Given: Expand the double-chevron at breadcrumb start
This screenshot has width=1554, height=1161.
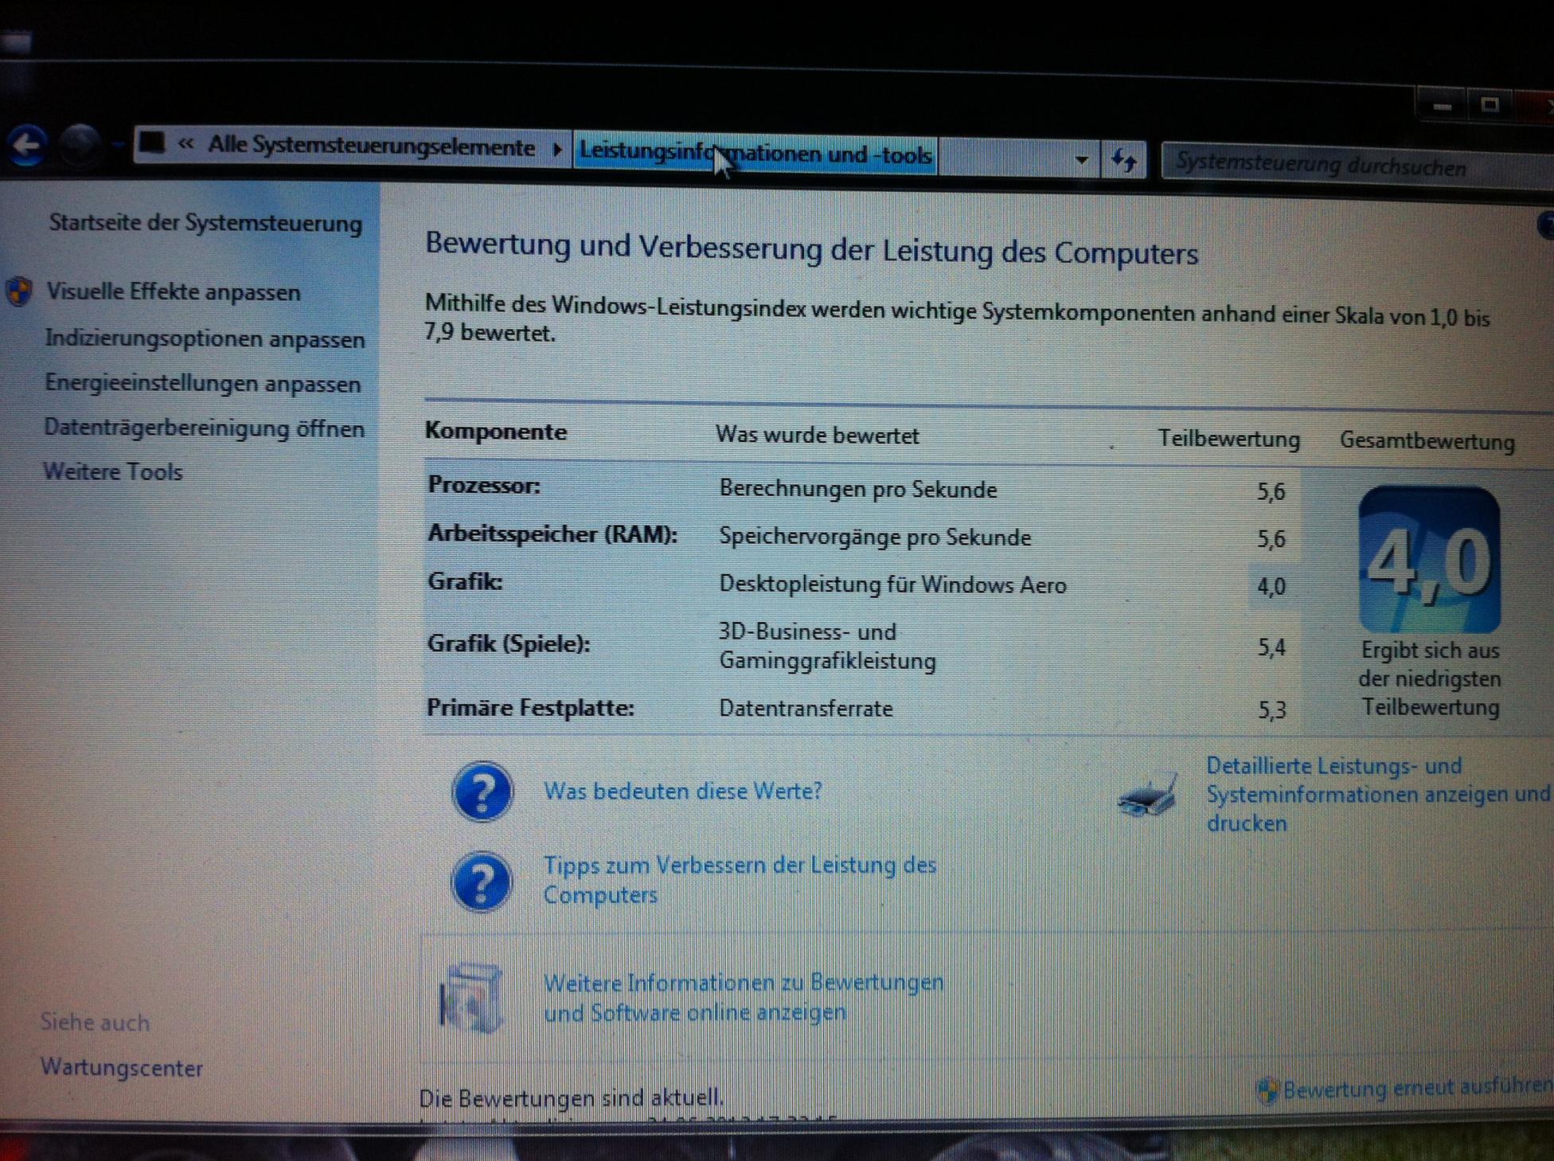Looking at the screenshot, I should pos(185,144).
